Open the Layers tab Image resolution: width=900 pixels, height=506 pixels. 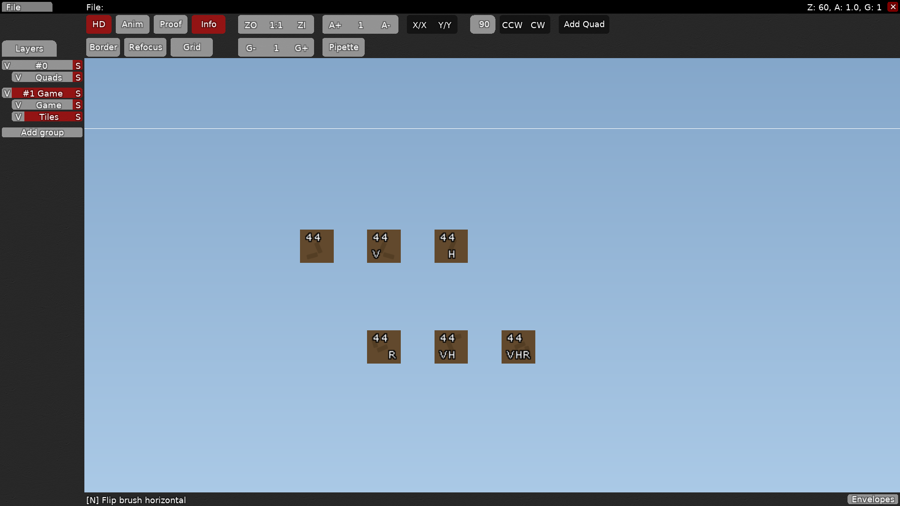pyautogui.click(x=29, y=48)
